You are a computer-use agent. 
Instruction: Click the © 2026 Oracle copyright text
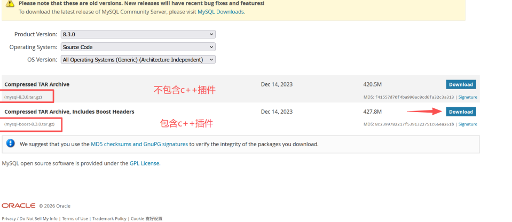(54, 206)
